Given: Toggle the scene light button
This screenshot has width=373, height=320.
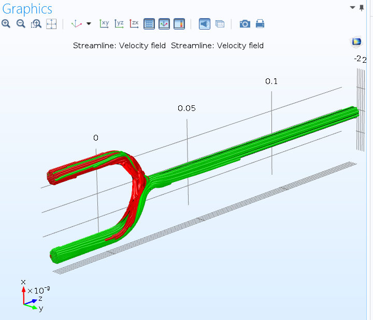Looking at the screenshot, I should (x=205, y=24).
